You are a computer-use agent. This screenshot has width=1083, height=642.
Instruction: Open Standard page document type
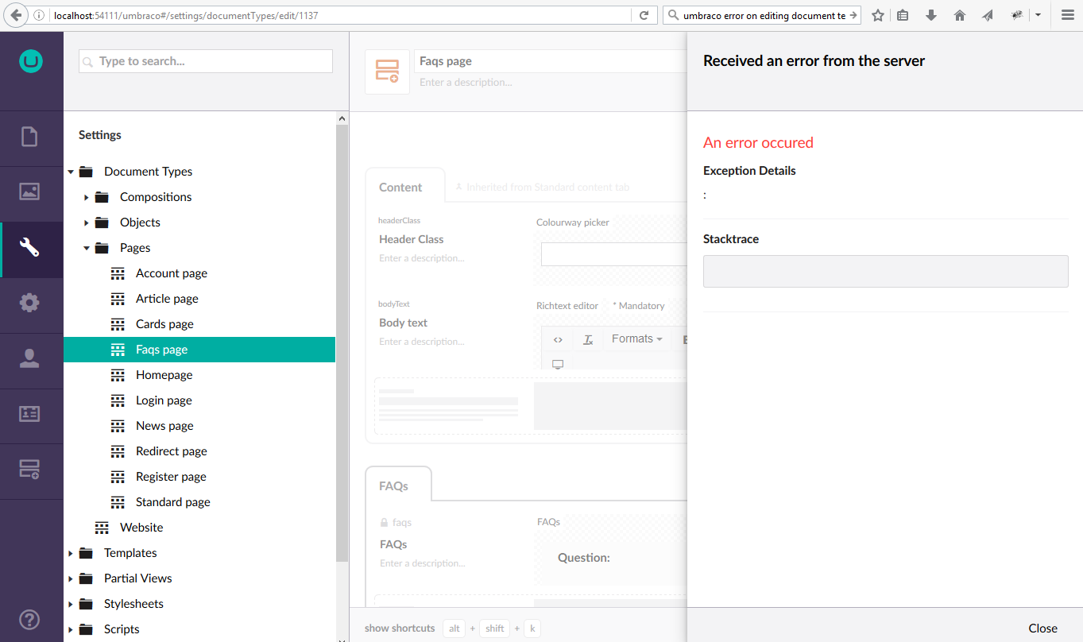coord(173,502)
